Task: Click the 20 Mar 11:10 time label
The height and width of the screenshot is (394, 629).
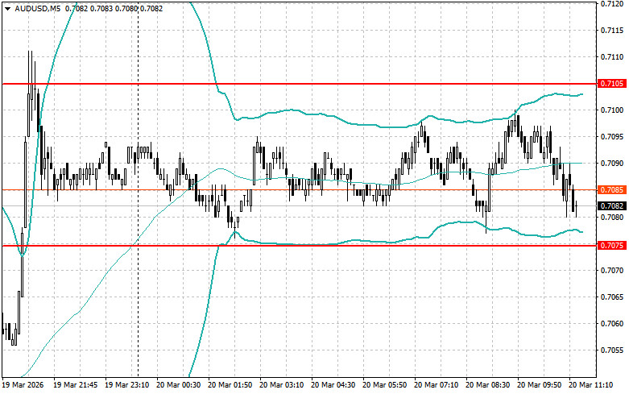Action: (591, 385)
